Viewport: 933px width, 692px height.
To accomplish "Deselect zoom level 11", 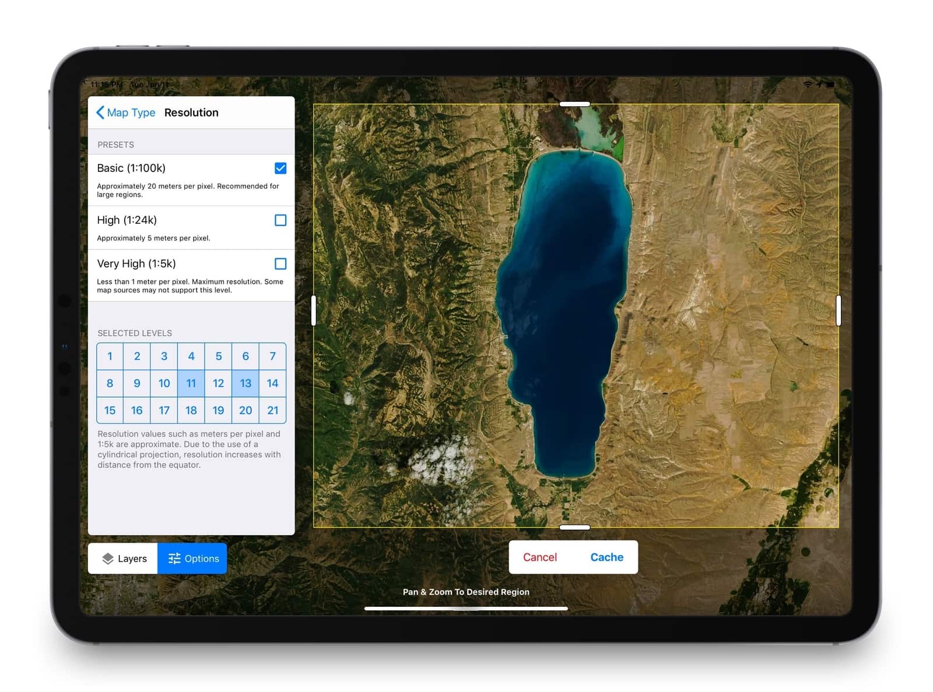I will tap(191, 383).
